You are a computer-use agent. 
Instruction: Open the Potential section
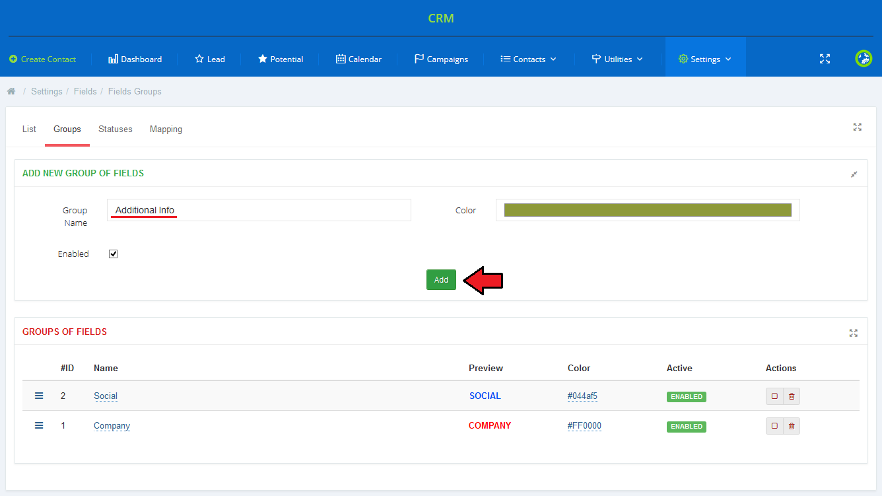[x=281, y=59]
